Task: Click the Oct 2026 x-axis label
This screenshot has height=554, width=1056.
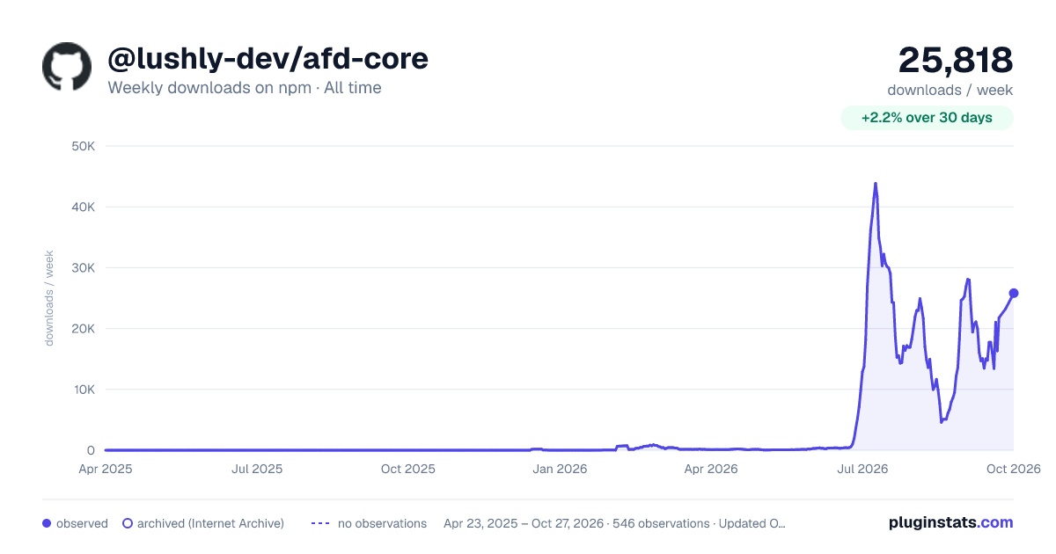Action: [1014, 469]
